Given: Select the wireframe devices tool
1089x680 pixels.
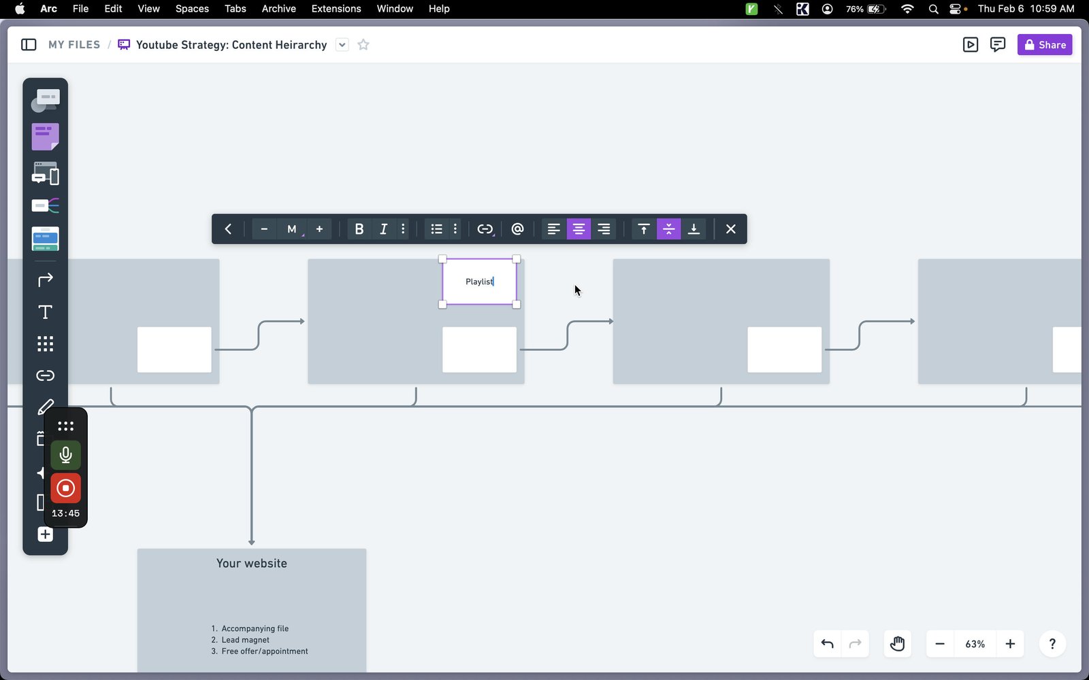Looking at the screenshot, I should point(45,173).
